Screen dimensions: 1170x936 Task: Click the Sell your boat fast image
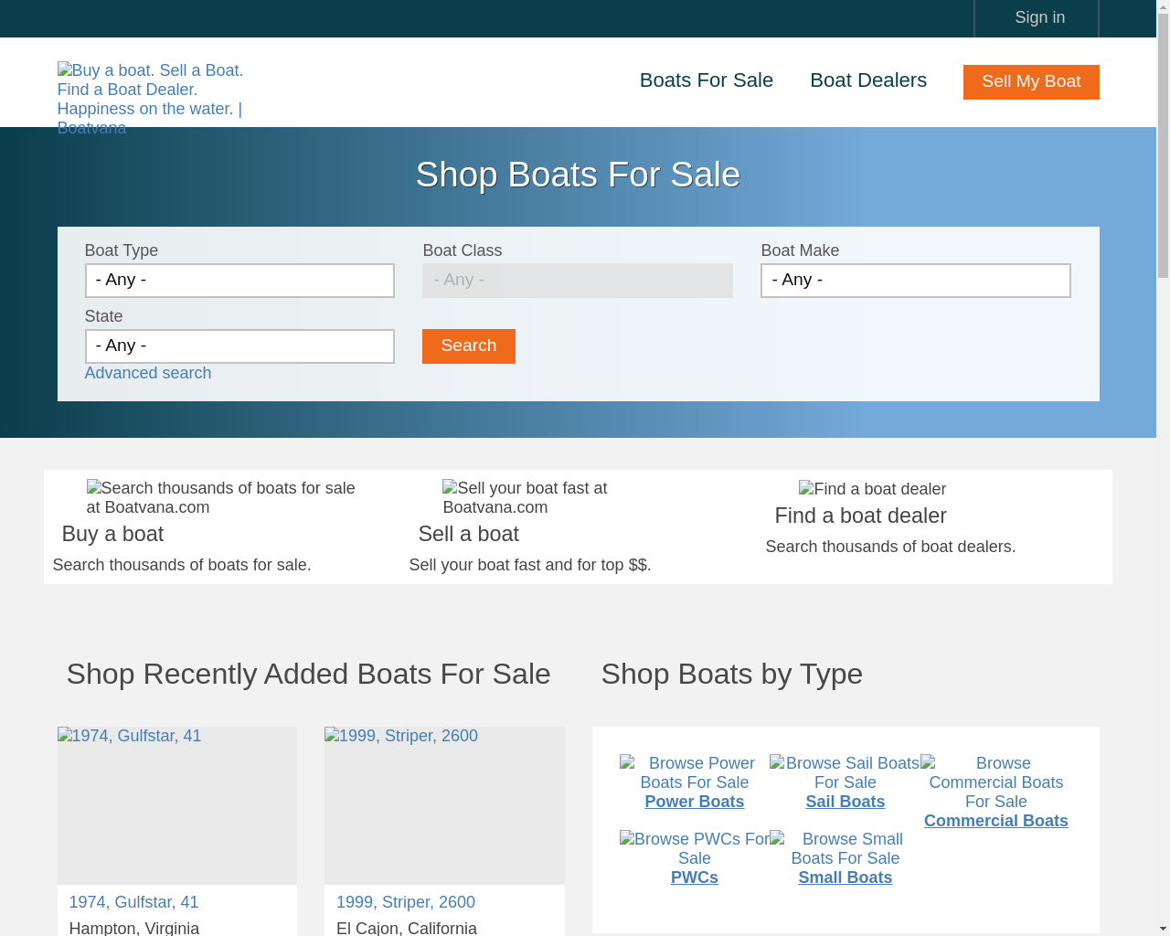tap(530, 497)
